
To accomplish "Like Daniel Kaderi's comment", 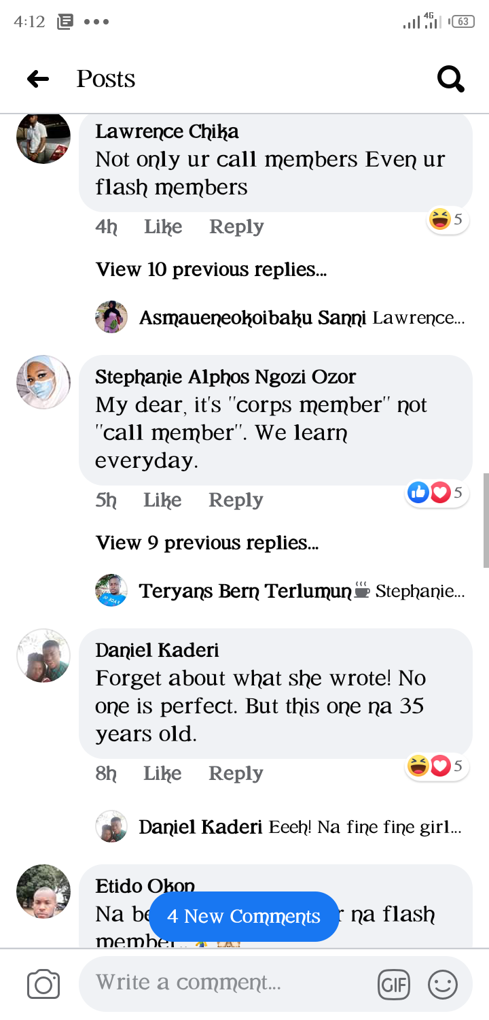I will pyautogui.click(x=162, y=774).
